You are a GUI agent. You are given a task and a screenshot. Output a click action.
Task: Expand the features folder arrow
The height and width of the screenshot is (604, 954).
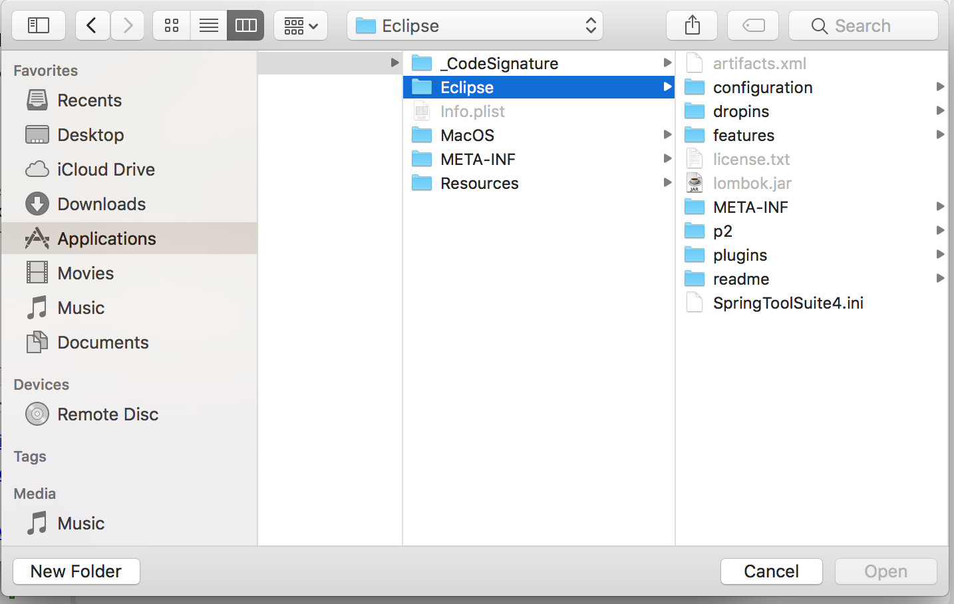[940, 135]
